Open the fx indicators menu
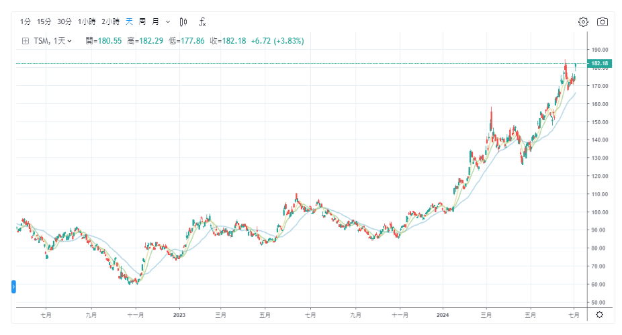622x335 pixels. (x=202, y=21)
